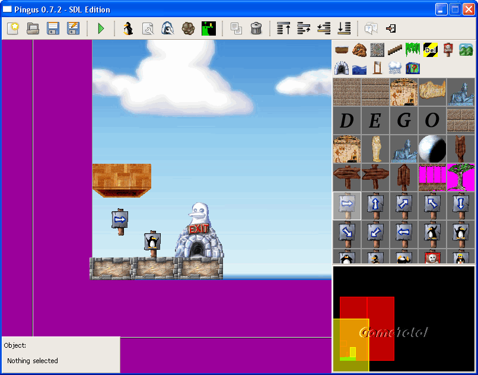Select the highlighted right-arrow sign in the palette
The height and width of the screenshot is (375, 478).
[346, 206]
